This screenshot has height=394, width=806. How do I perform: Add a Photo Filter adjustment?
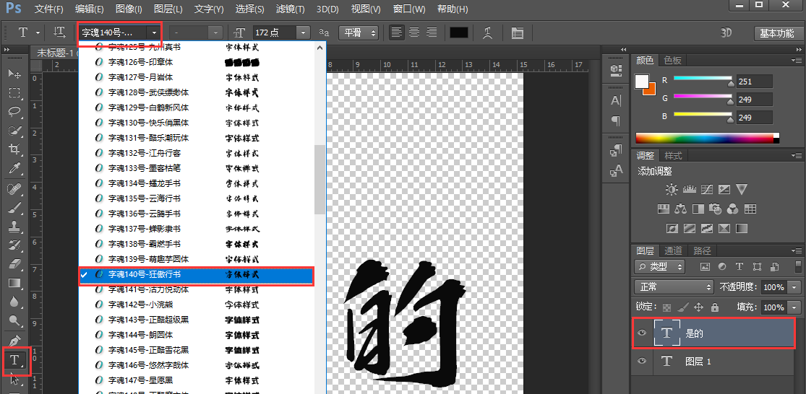coord(715,209)
